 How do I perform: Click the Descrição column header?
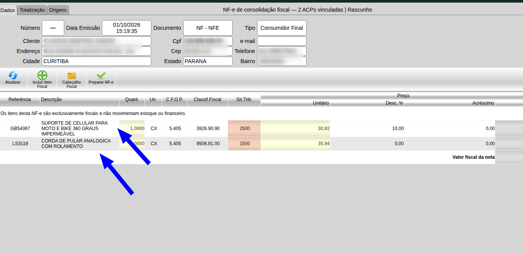80,100
